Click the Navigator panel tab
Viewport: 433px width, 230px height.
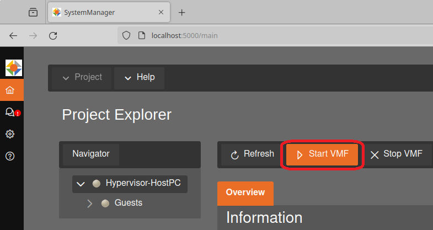pyautogui.click(x=91, y=154)
